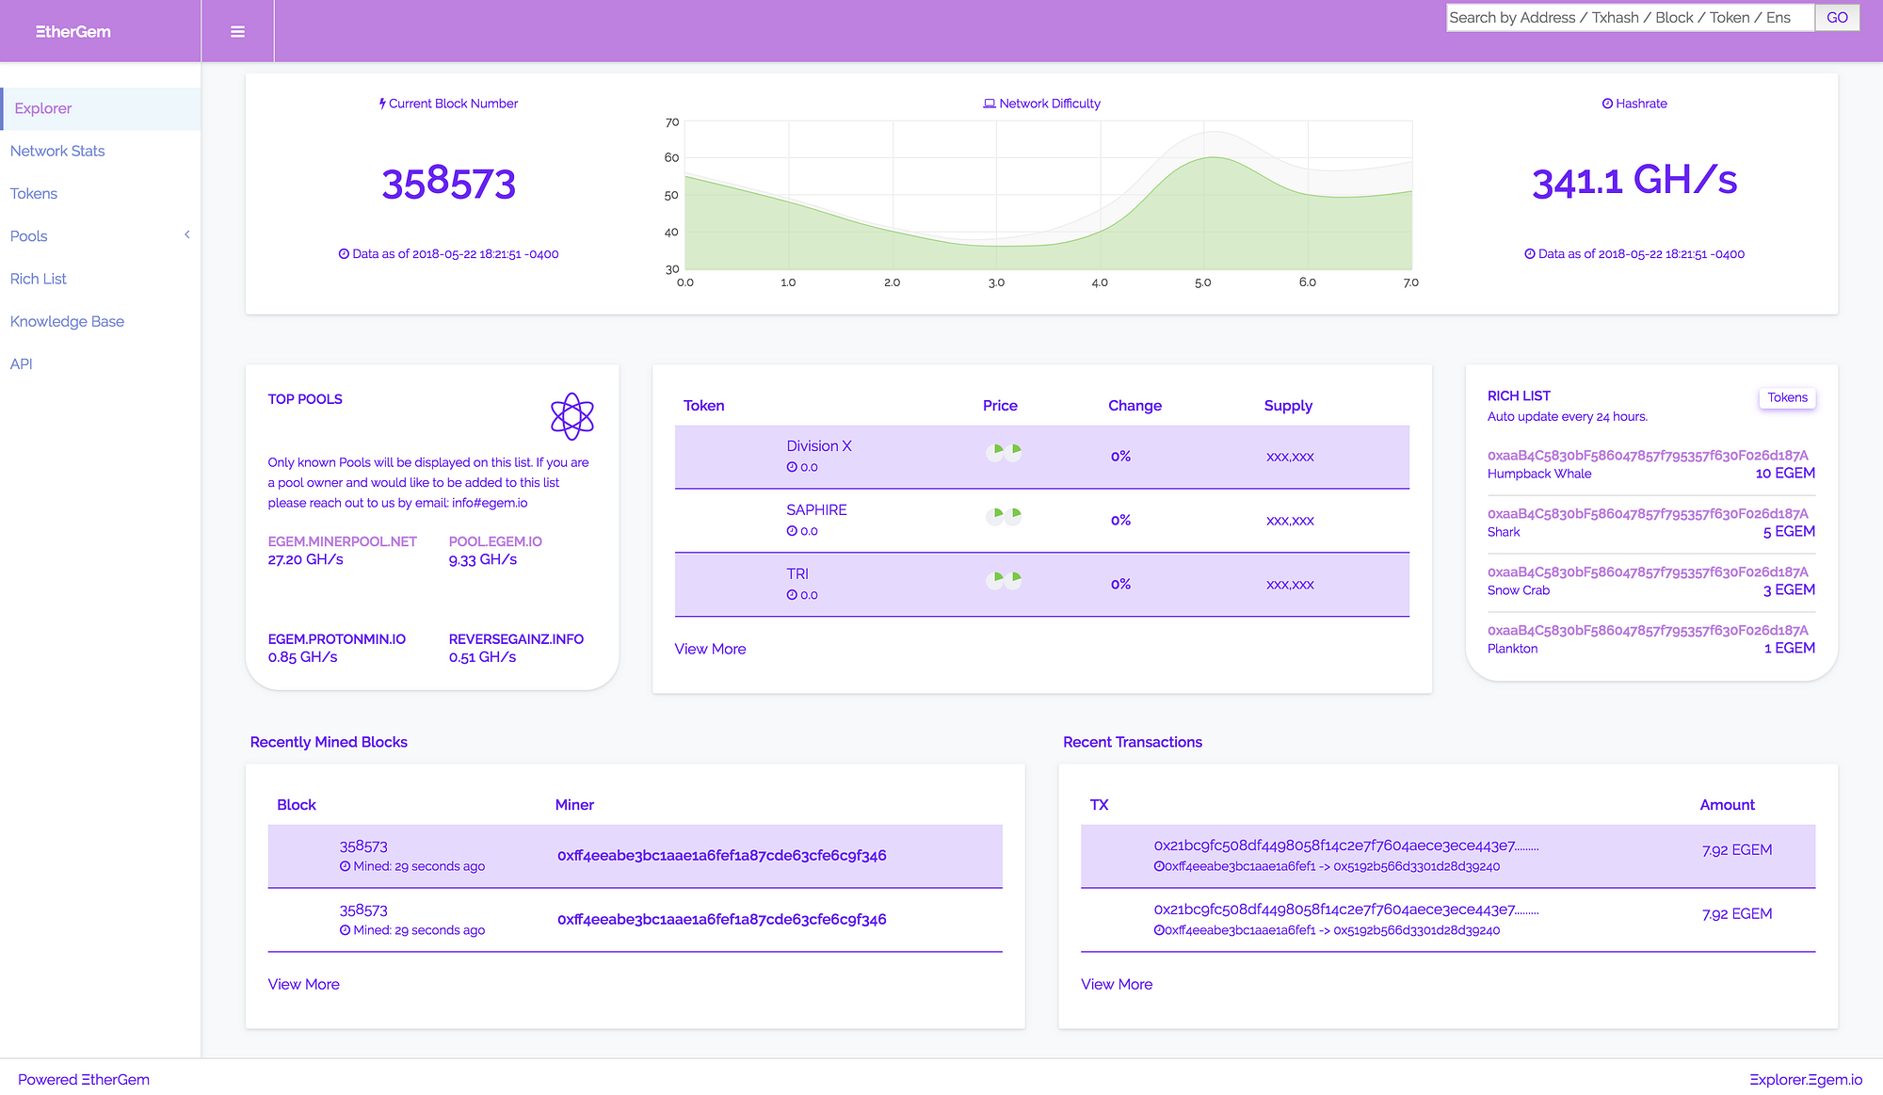Click the Current Block Number bolt label
Image resolution: width=1883 pixels, height=1095 pixels.
pos(448,104)
